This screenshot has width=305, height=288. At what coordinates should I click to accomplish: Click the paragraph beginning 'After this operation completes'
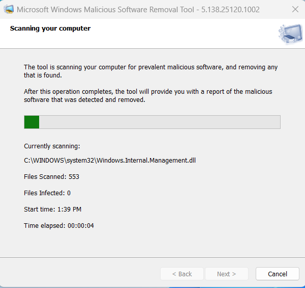pyautogui.click(x=148, y=95)
